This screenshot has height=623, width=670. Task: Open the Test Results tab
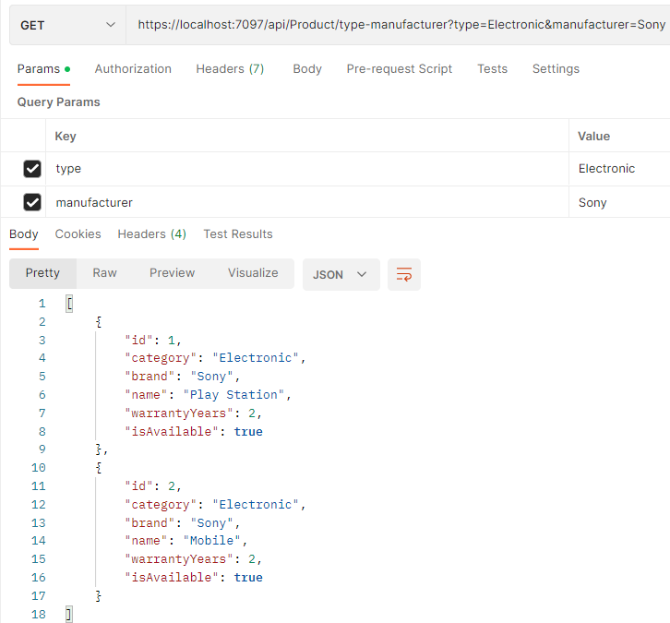point(238,234)
